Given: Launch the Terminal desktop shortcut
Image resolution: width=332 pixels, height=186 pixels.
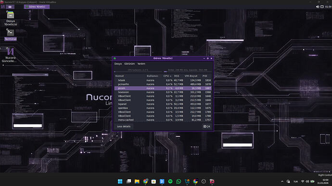Looking at the screenshot, I should (11, 35).
